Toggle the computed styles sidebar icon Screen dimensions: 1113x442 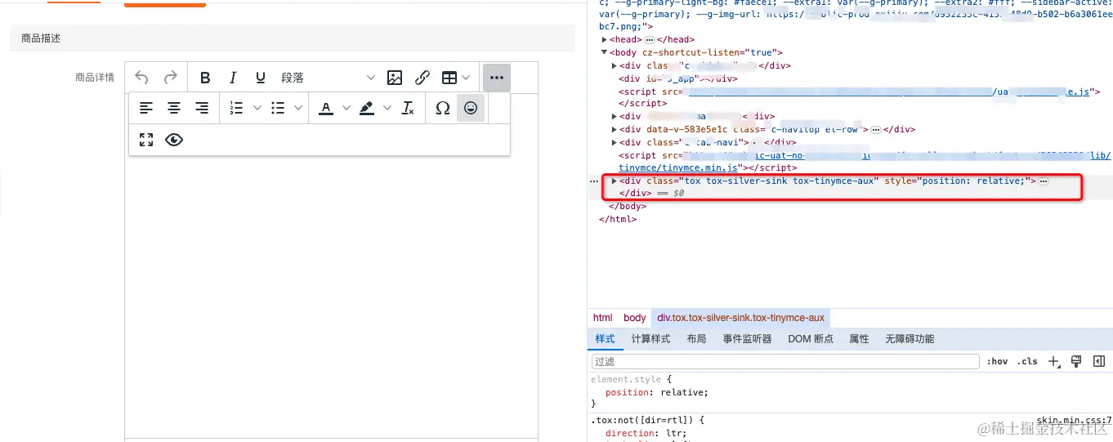tap(1099, 361)
